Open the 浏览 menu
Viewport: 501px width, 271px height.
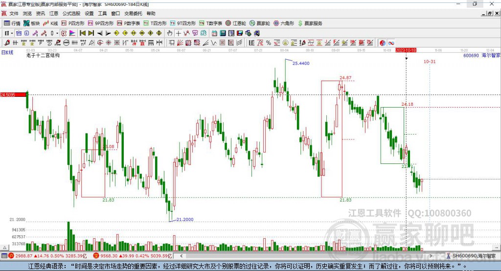click(27, 13)
